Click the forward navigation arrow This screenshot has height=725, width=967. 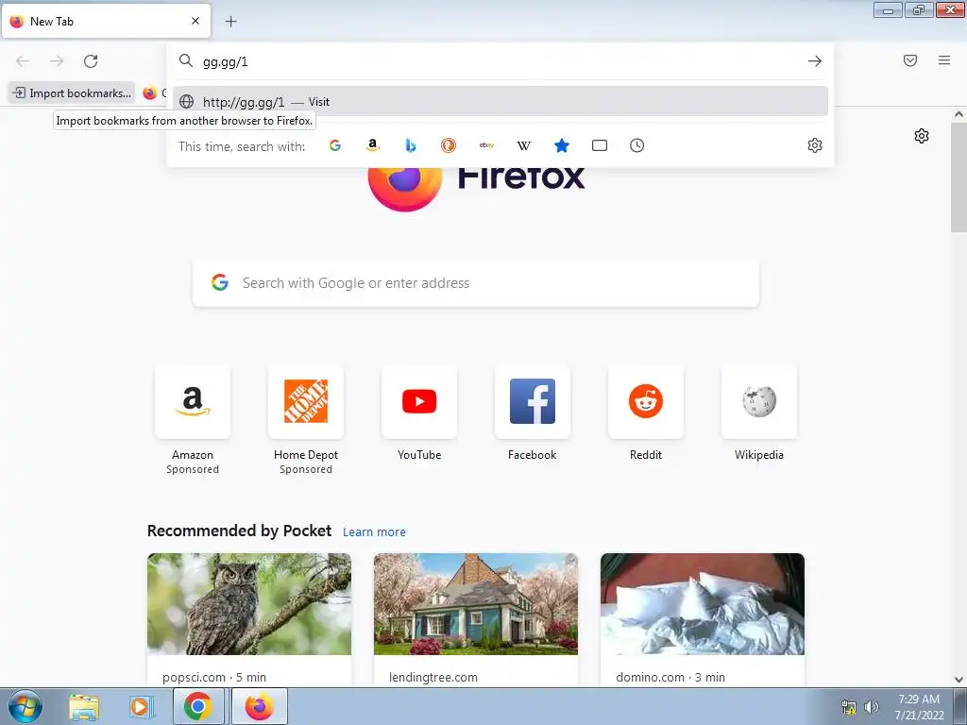click(57, 61)
